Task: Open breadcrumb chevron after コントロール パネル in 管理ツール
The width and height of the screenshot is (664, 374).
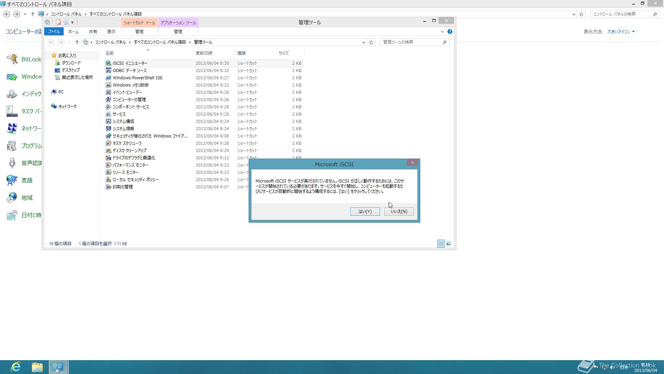Action: click(130, 42)
